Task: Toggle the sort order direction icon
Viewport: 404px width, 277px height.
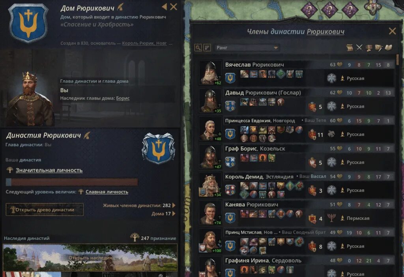Action: (x=207, y=48)
